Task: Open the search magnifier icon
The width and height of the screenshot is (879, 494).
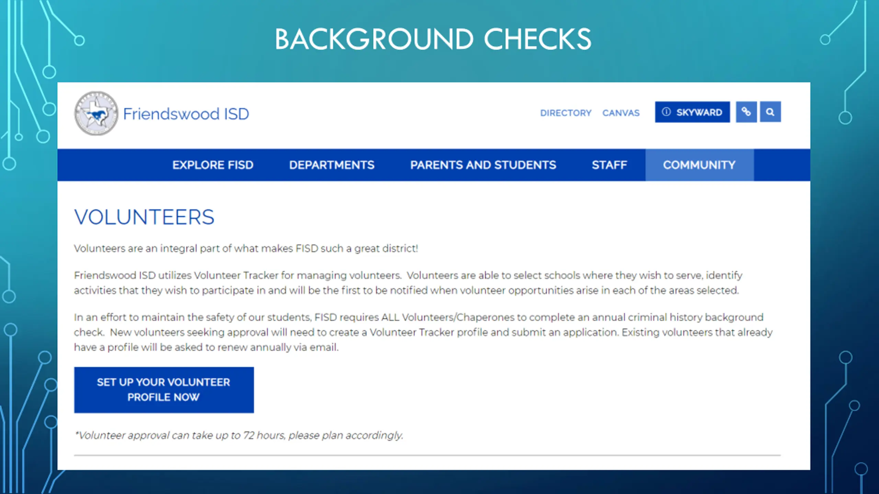Action: click(770, 112)
